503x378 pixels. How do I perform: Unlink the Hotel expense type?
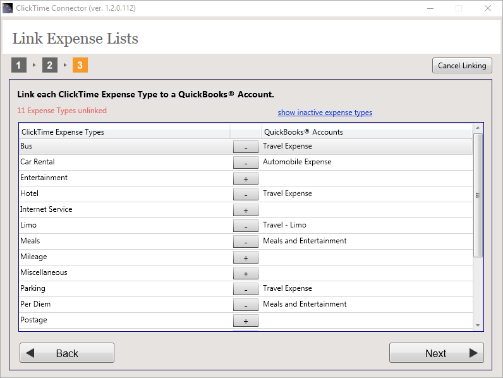pyautogui.click(x=245, y=194)
